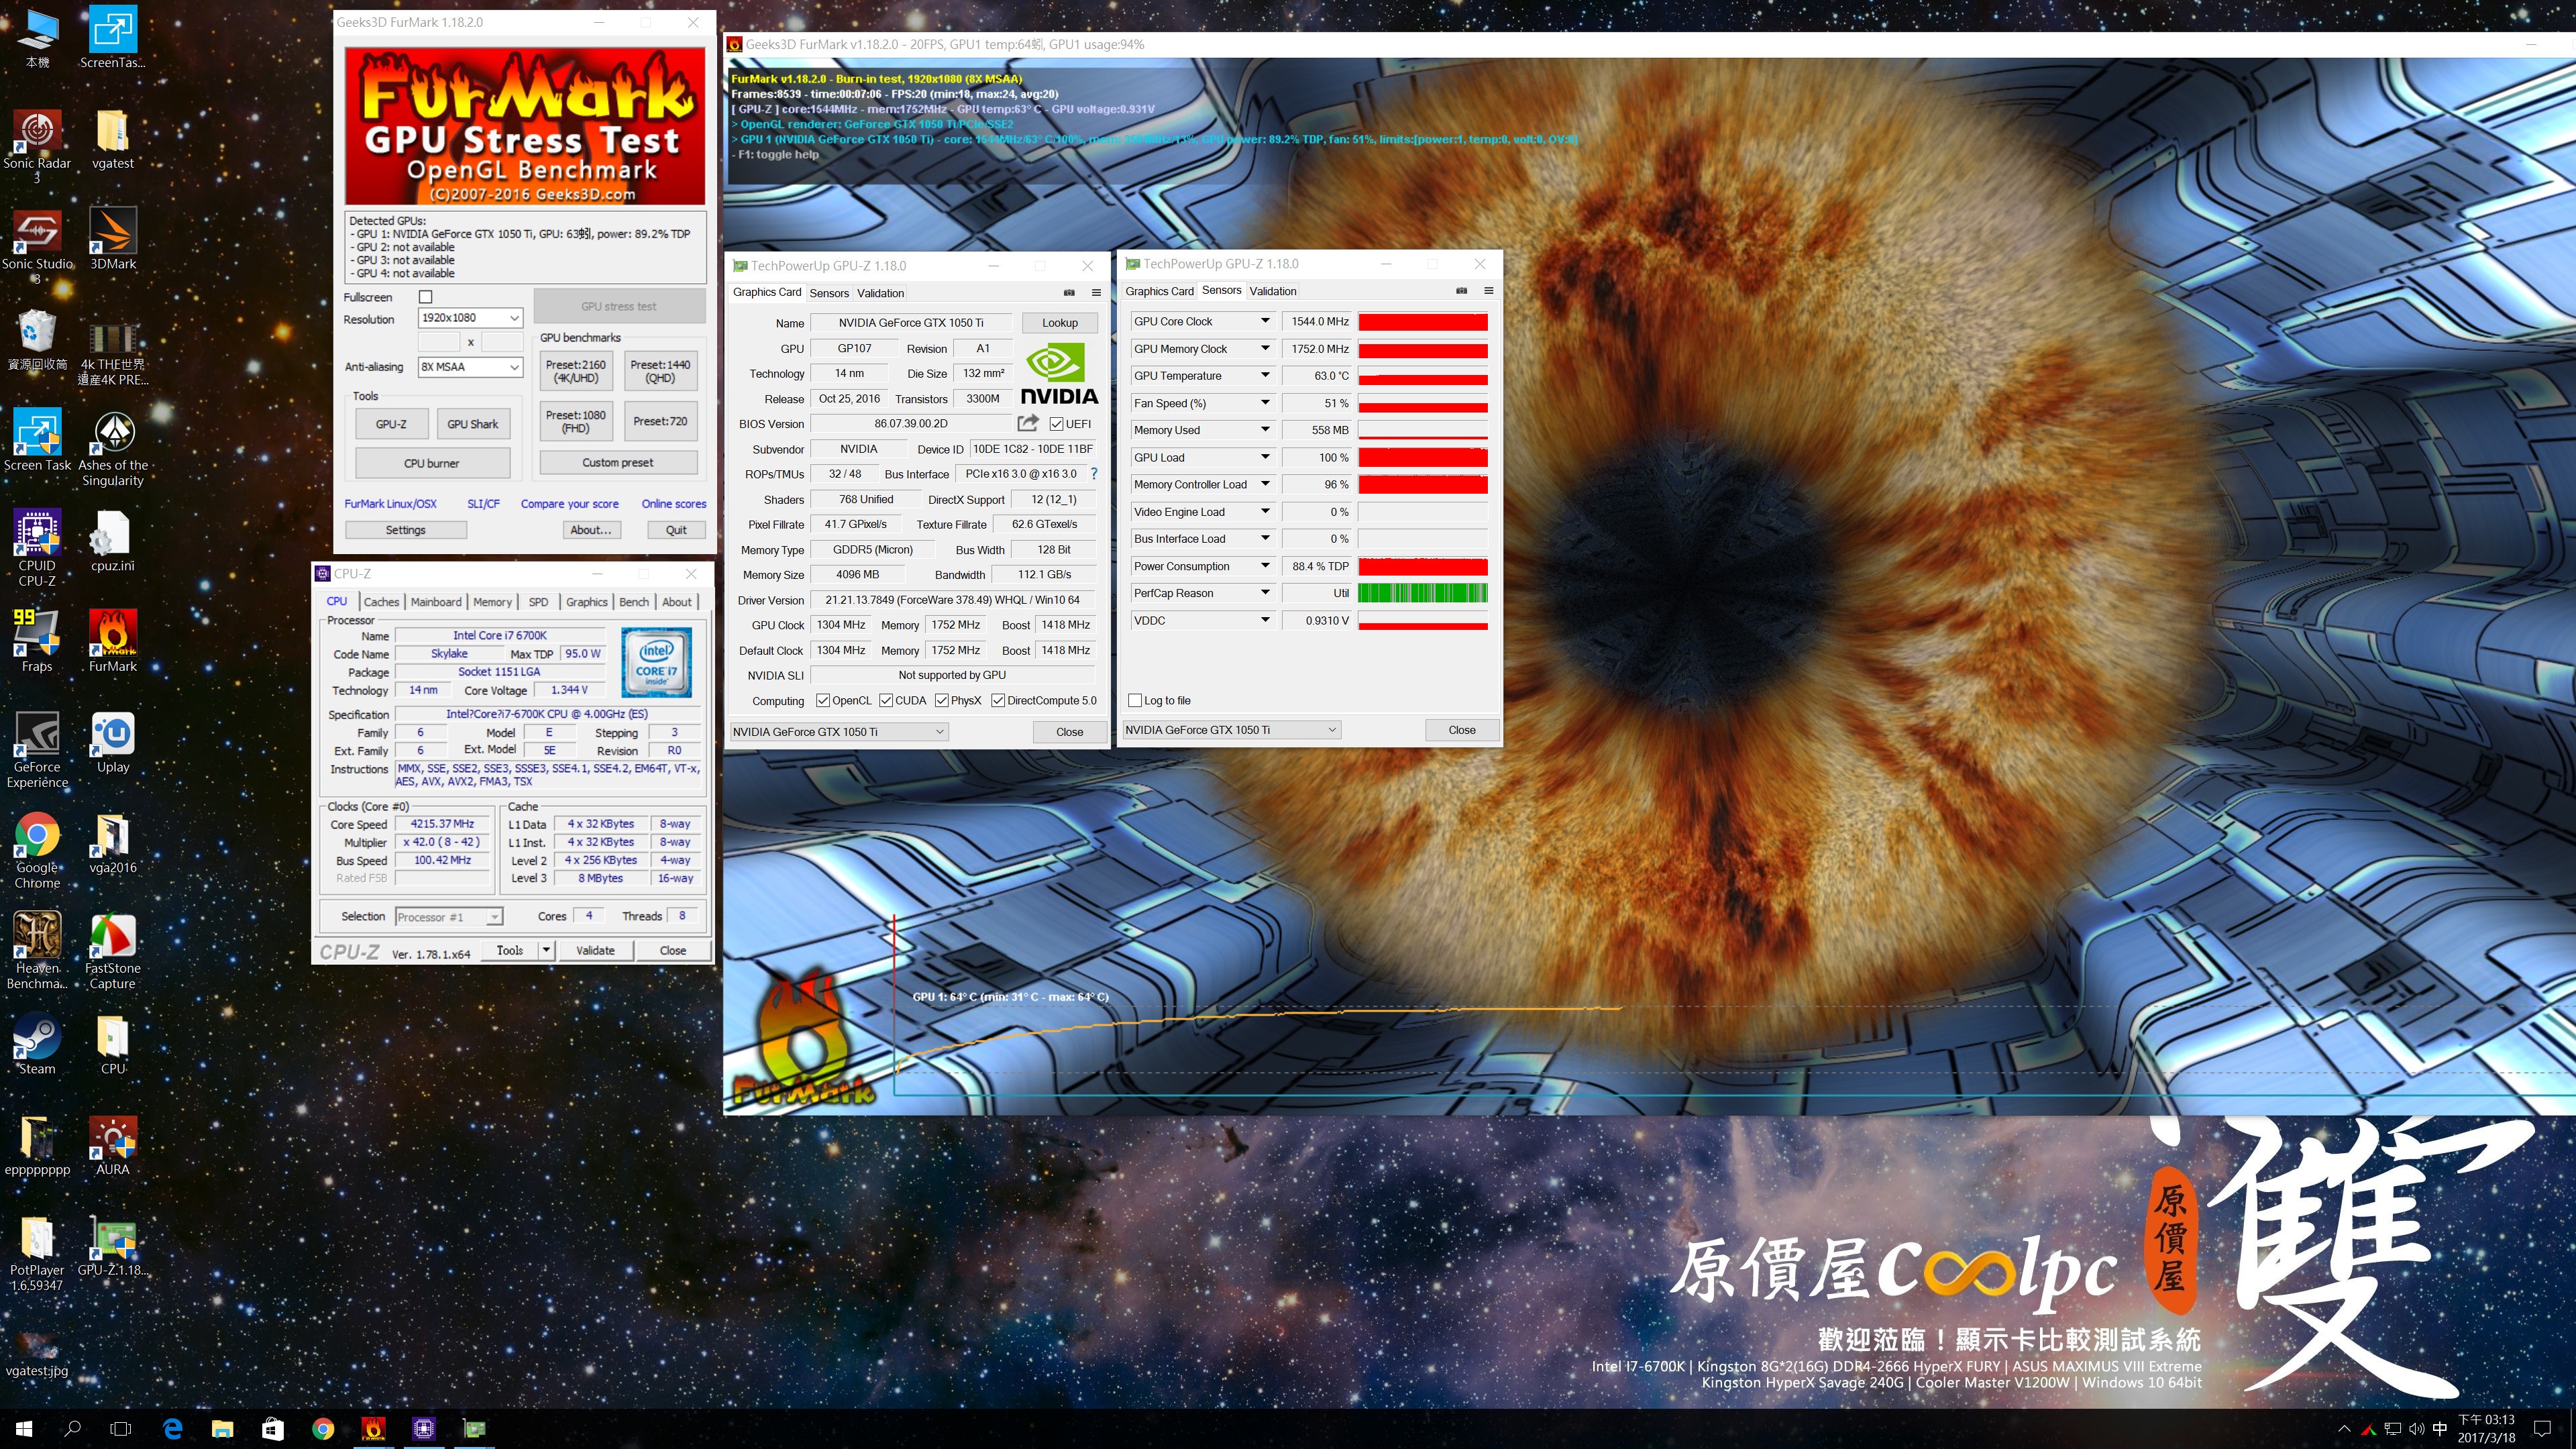
Task: Toggle the DirectCompute 5.0 checkbox
Action: pos(998,701)
